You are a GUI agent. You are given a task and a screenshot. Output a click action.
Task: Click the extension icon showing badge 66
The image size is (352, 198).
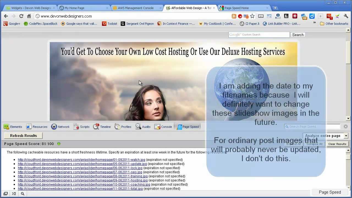[304, 16]
